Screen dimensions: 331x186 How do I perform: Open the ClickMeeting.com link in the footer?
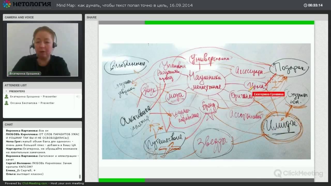coord(35,183)
